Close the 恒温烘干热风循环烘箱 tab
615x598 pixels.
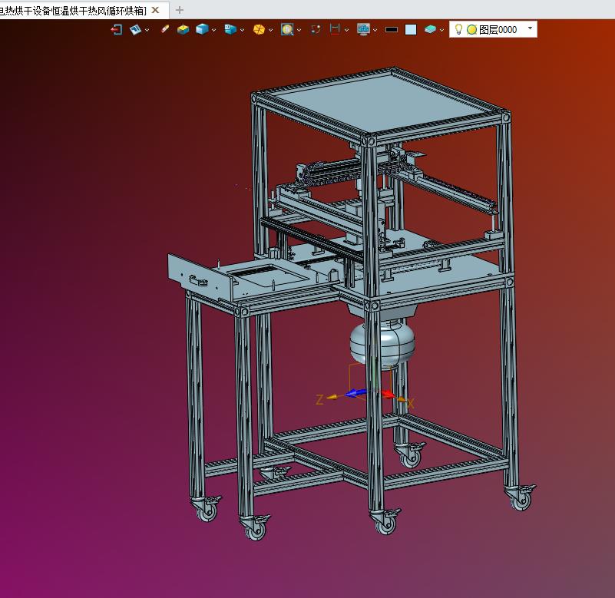(x=155, y=10)
